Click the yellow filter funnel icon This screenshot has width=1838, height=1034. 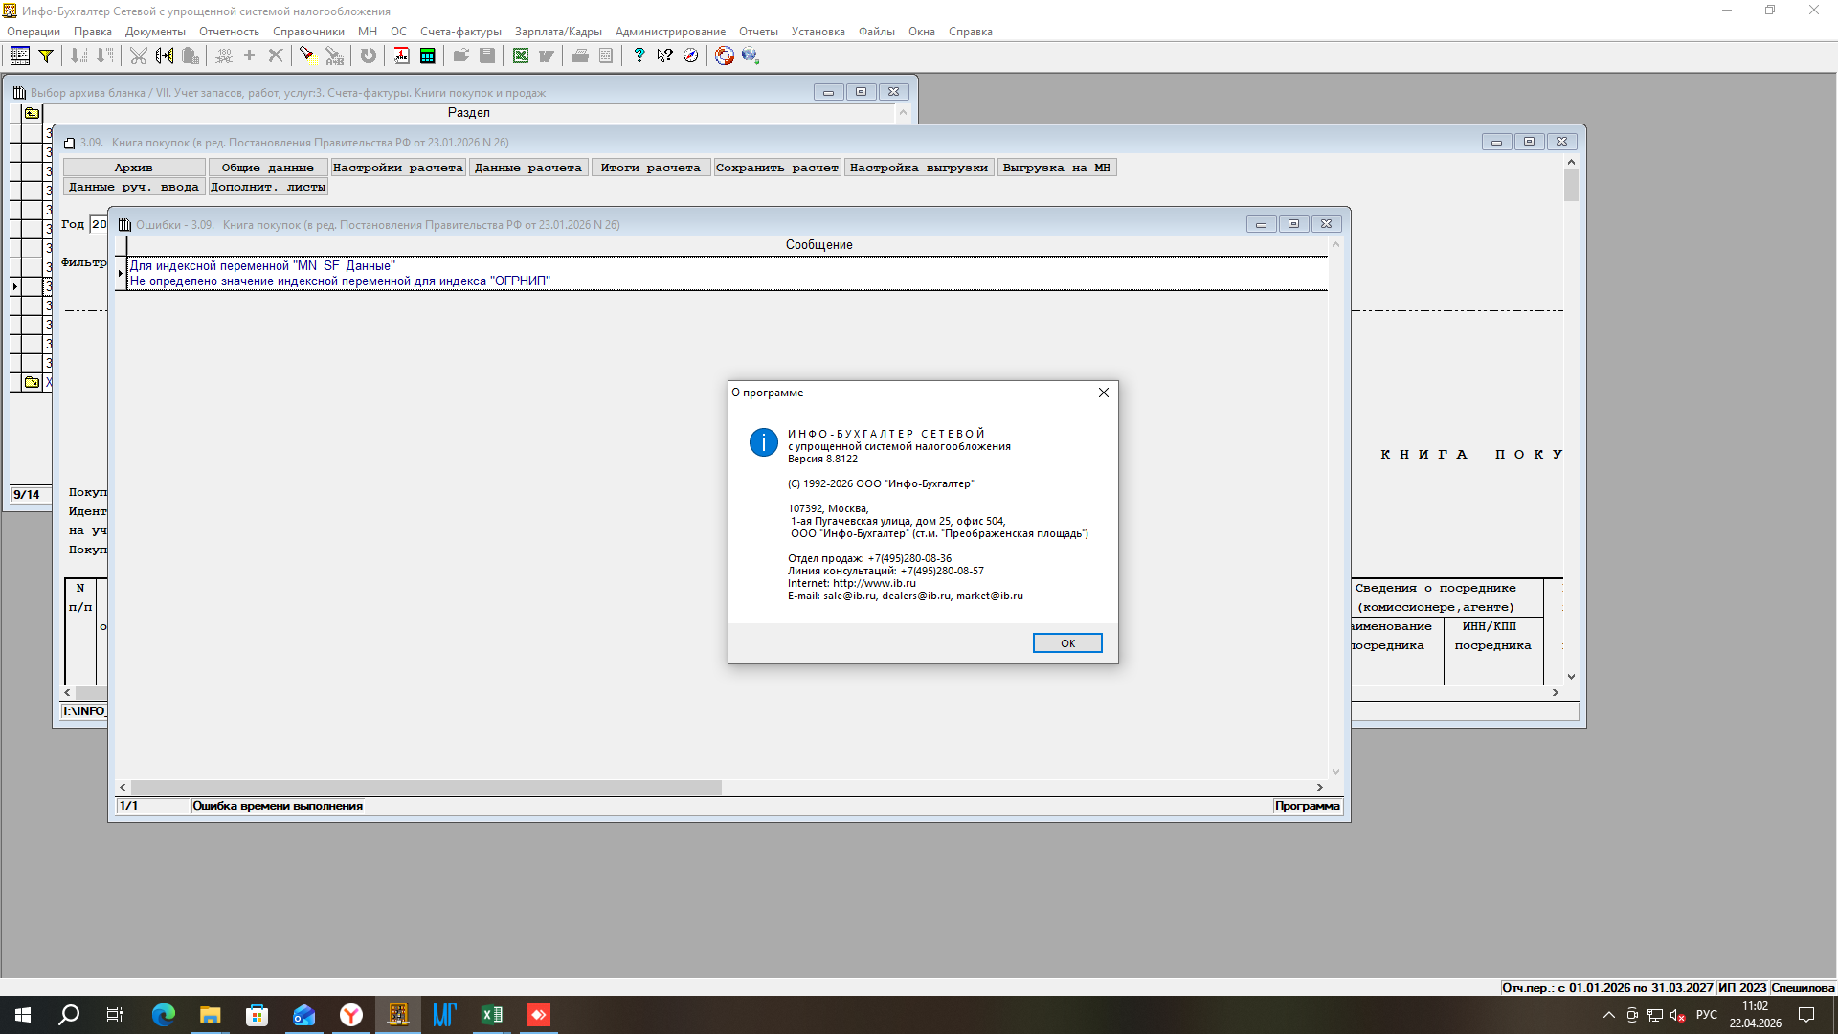click(45, 56)
